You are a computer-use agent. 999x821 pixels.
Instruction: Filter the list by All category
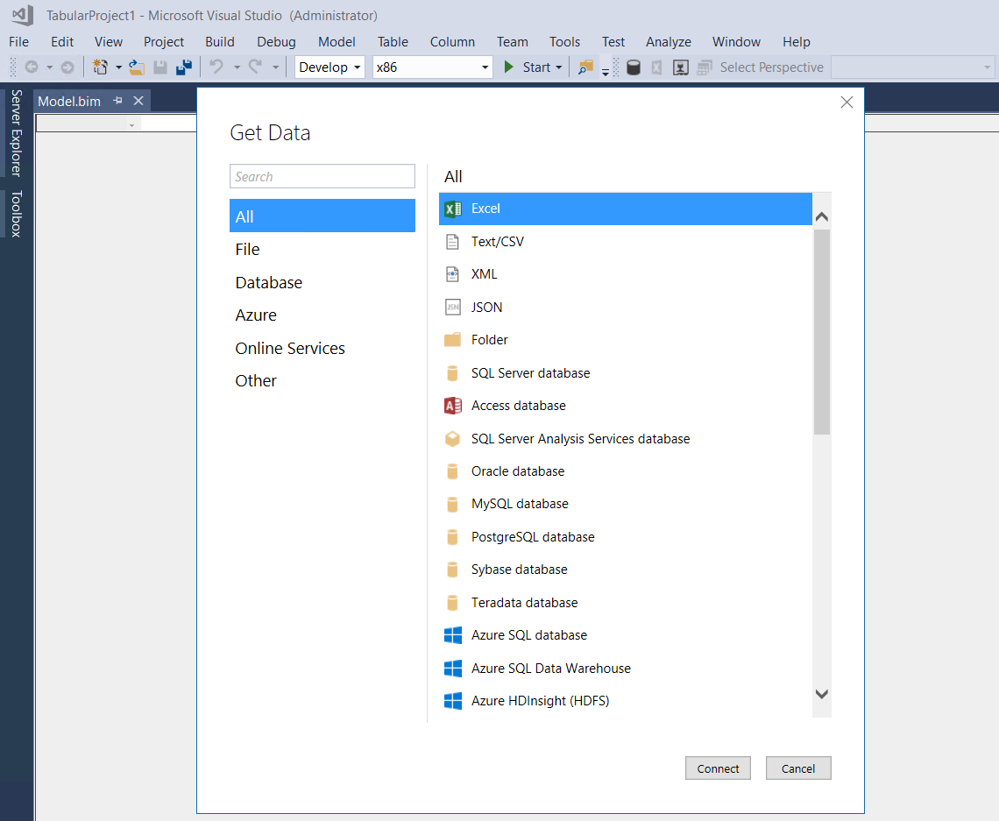click(x=322, y=216)
